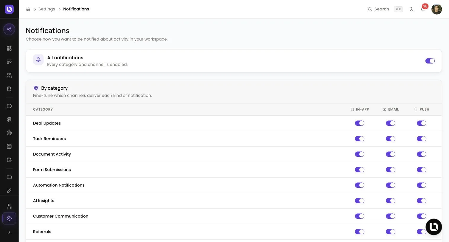Click the Deal Updates category label
This screenshot has width=449, height=242.
coord(47,123)
